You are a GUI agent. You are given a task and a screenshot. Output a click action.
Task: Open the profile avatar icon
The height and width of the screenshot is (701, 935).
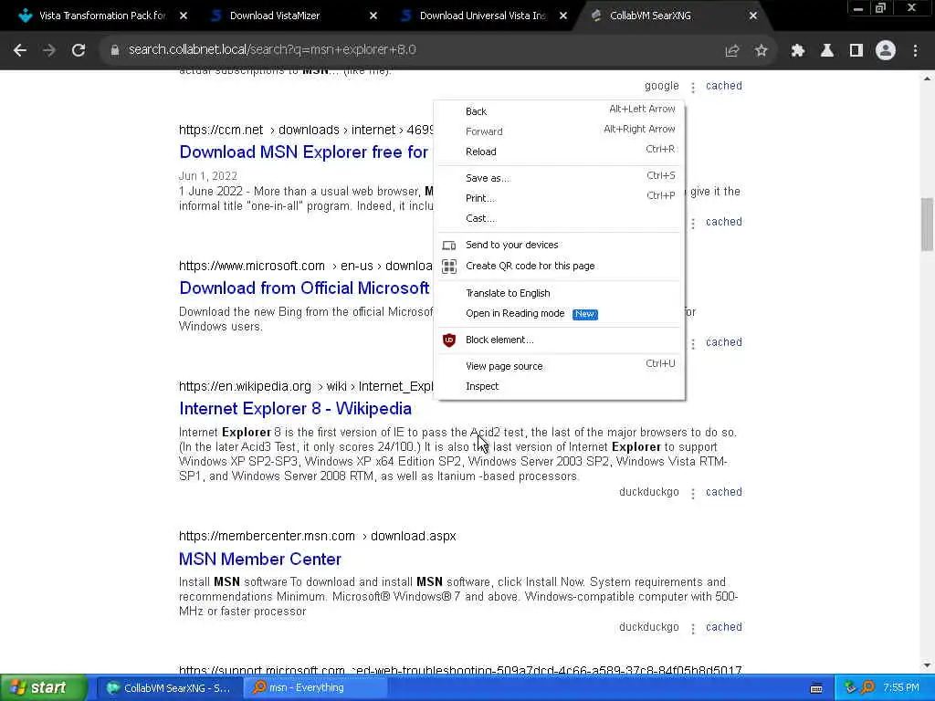(x=886, y=51)
